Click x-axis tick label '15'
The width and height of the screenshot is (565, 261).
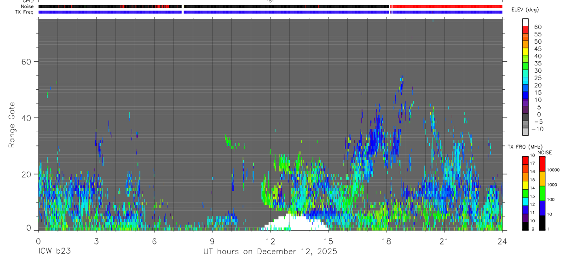[328, 241]
